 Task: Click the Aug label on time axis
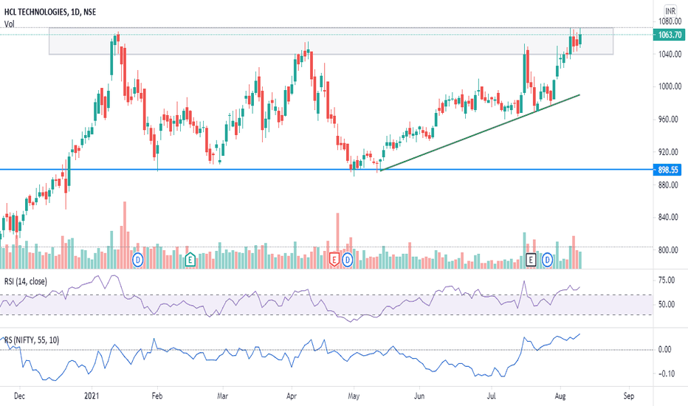click(560, 396)
